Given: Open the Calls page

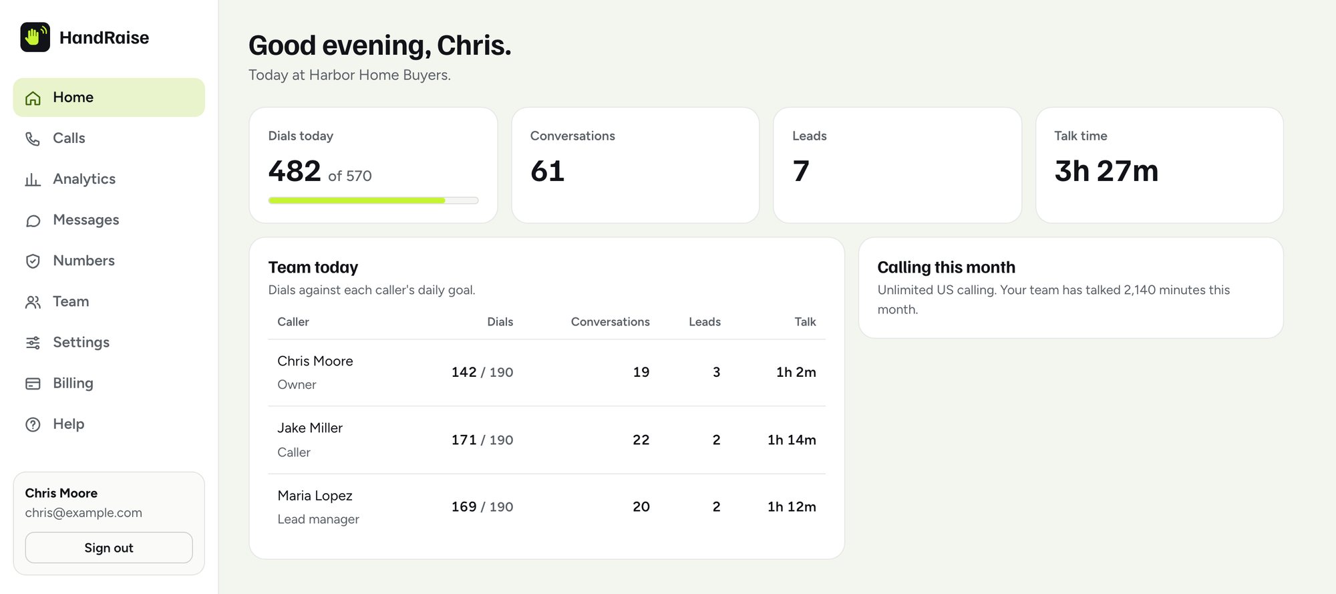Looking at the screenshot, I should click(x=109, y=138).
